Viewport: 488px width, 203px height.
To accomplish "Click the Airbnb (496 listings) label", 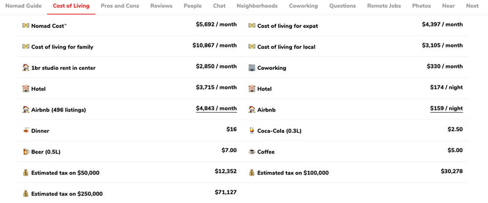I will (59, 110).
